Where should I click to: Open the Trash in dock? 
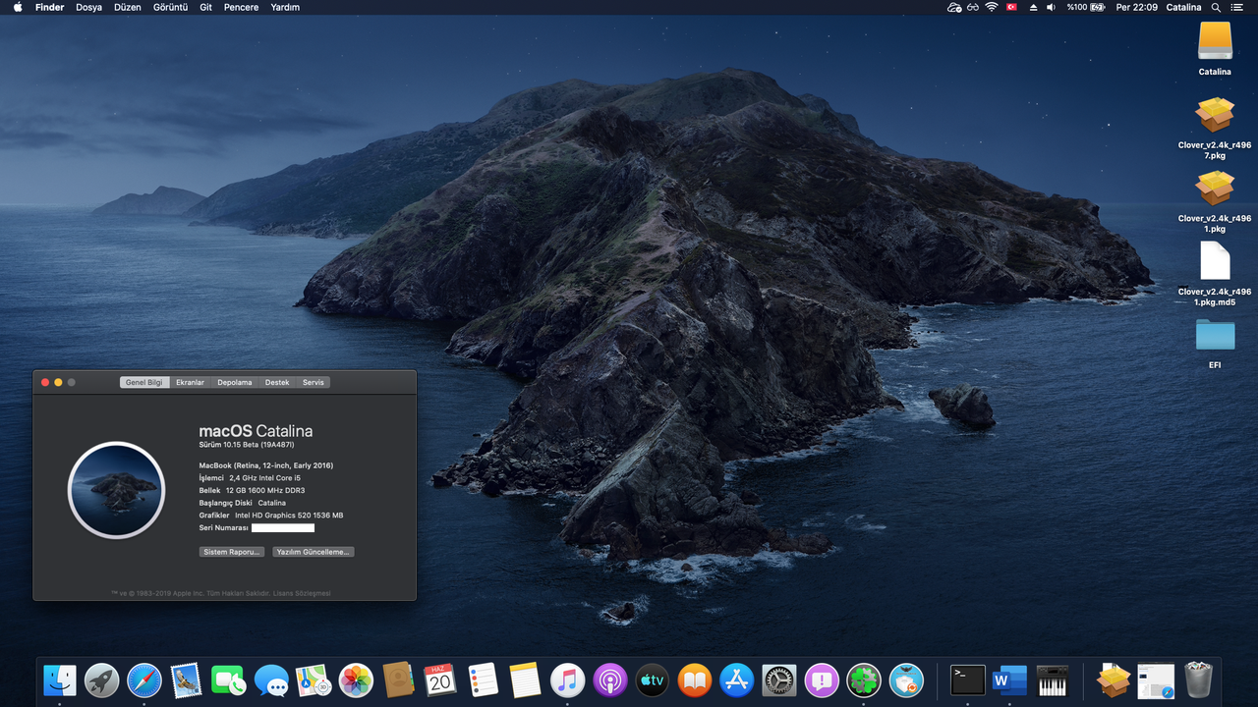pyautogui.click(x=1198, y=680)
